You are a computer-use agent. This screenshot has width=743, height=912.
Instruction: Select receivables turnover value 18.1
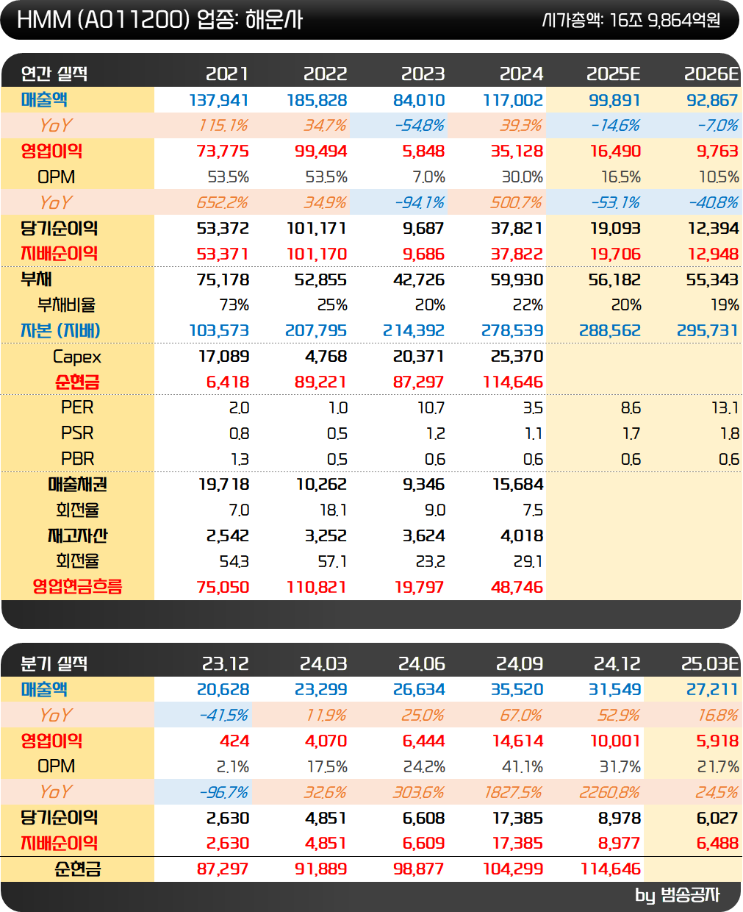(333, 510)
